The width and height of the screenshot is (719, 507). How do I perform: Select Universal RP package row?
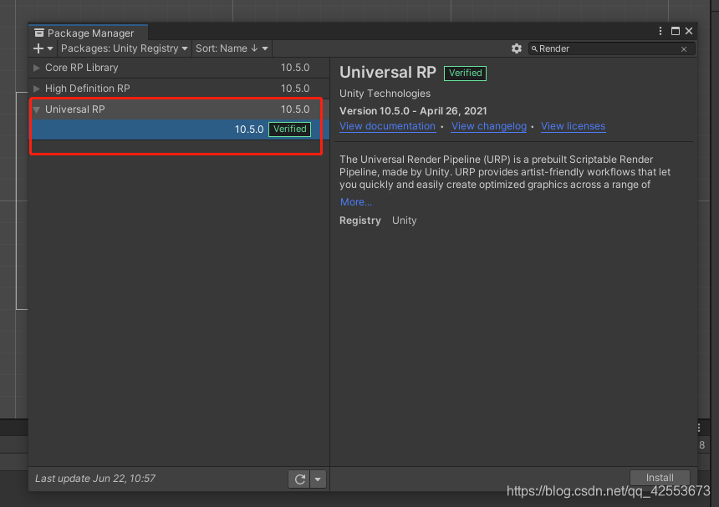tap(179, 109)
